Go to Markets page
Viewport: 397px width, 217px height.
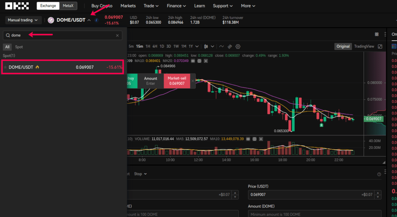(x=128, y=6)
